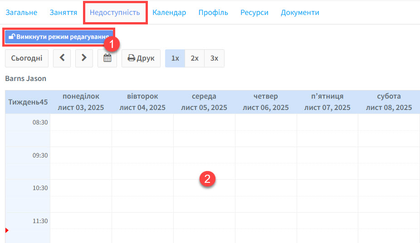Go to the Ресурси tab
Screen dimensions: 420x243
(254, 12)
